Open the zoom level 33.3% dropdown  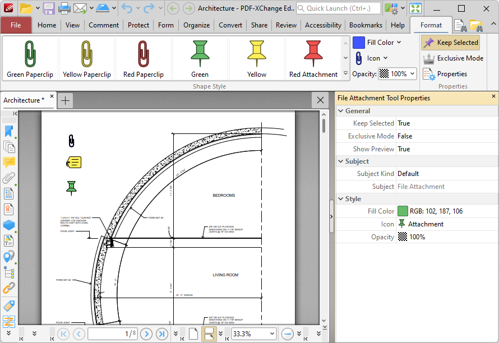272,334
